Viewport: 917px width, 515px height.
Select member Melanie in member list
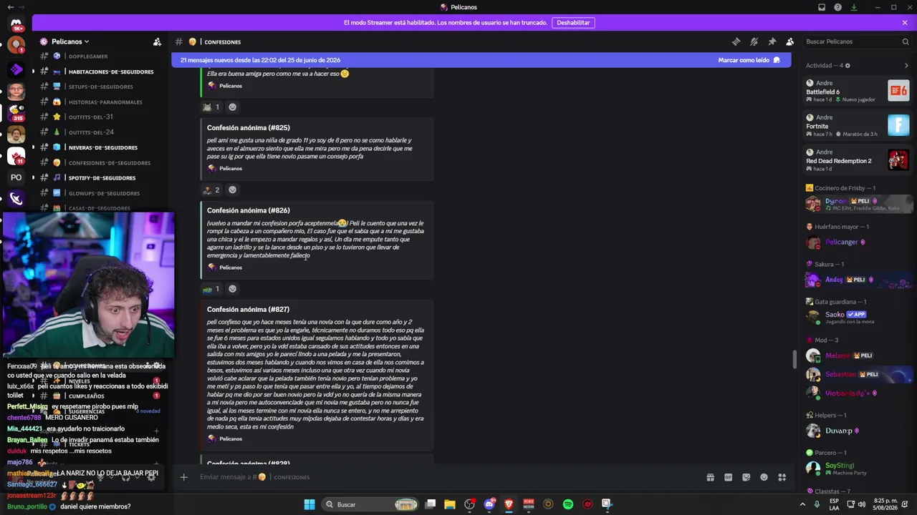[857, 355]
